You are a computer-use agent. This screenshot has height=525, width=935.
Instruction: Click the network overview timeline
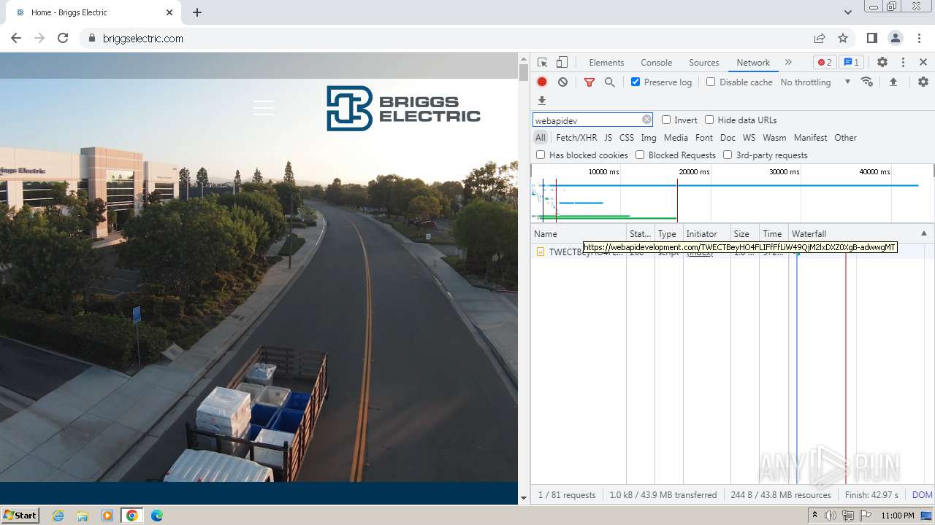(732, 193)
